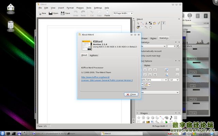The image size is (218, 136).
Task: Pick the hexagon shape in Shapes panel
Action: click(x=153, y=118)
